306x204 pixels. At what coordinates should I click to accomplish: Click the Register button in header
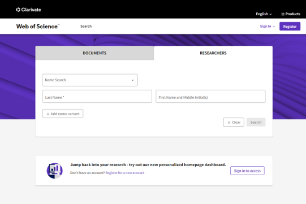click(x=290, y=27)
